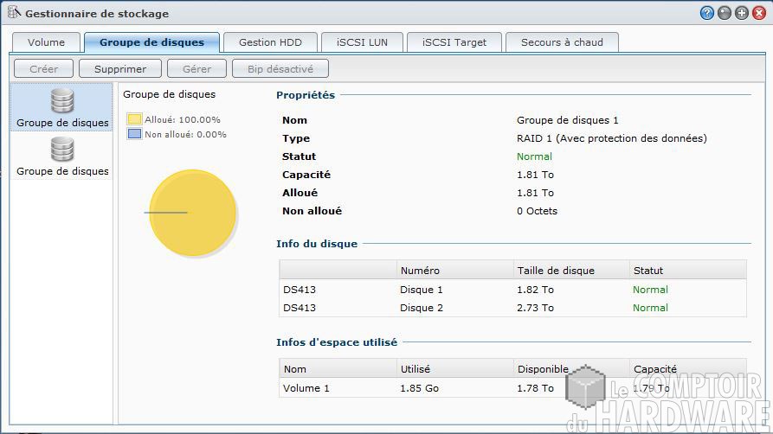Click the 1.78 To available value
Image resolution: width=773 pixels, height=434 pixels.
point(535,388)
